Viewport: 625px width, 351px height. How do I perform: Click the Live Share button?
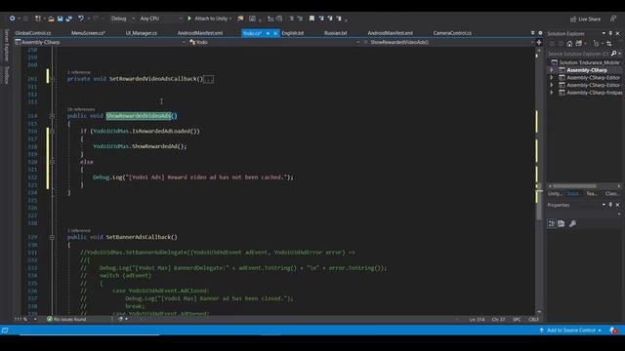point(585,19)
